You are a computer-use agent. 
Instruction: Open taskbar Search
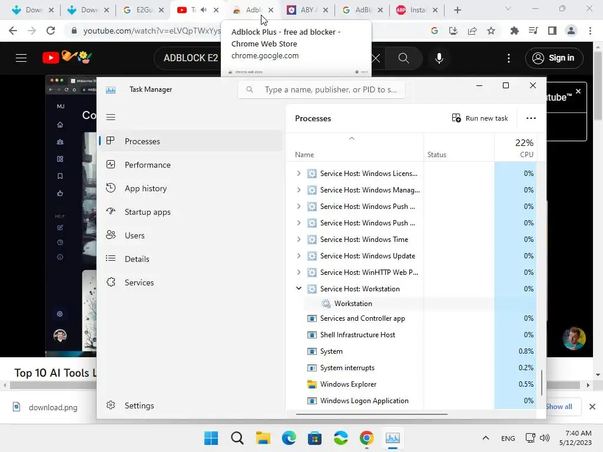(x=237, y=438)
